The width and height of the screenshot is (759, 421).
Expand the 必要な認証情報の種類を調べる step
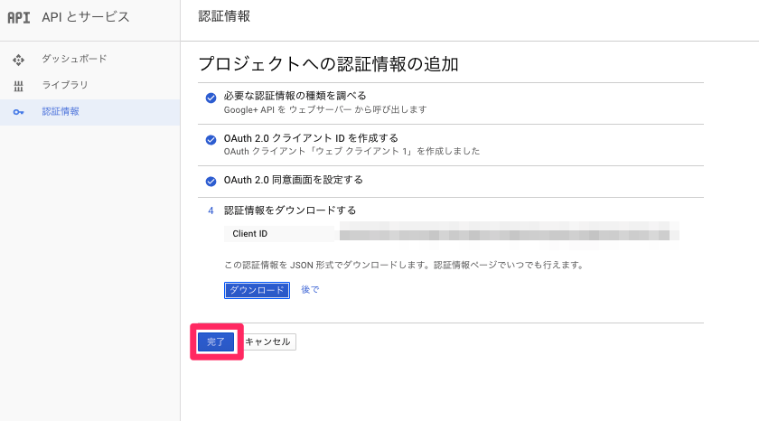point(295,96)
